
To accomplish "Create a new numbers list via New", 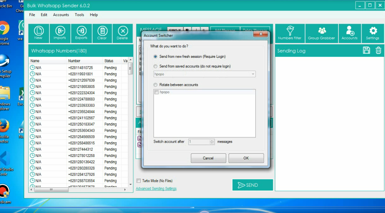I will point(39,33).
